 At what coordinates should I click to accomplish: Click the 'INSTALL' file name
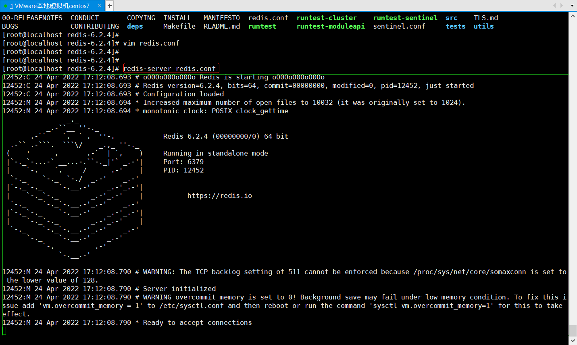177,18
